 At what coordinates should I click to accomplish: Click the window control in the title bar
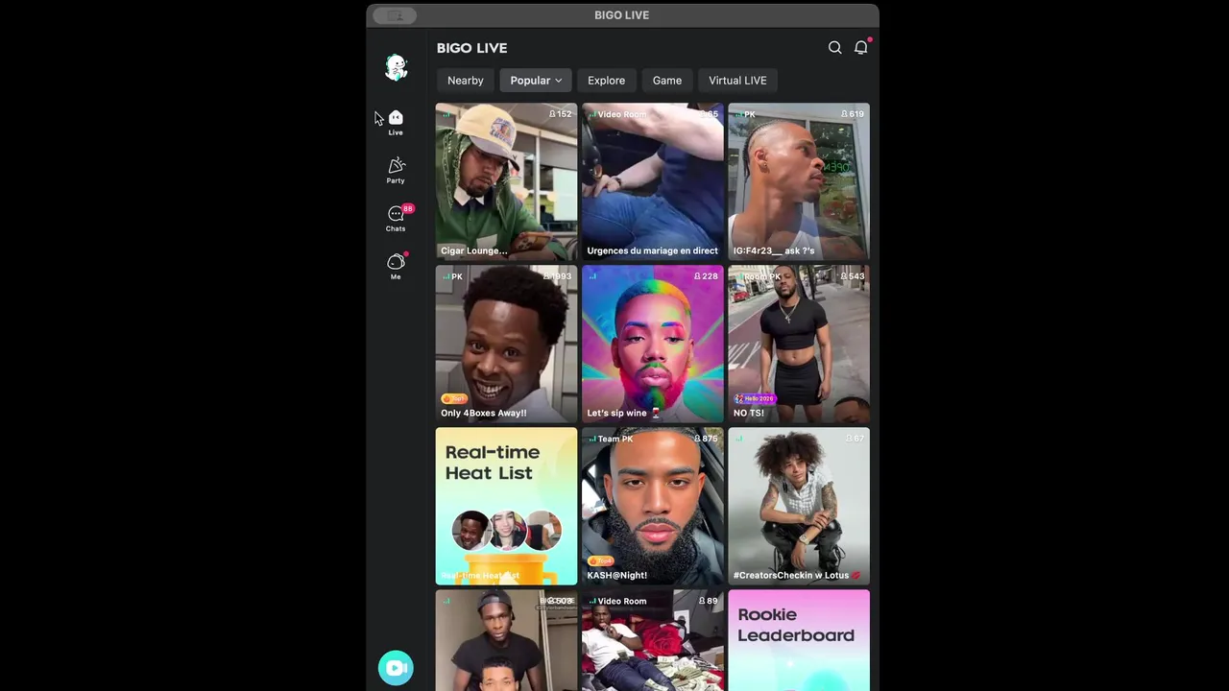click(395, 15)
